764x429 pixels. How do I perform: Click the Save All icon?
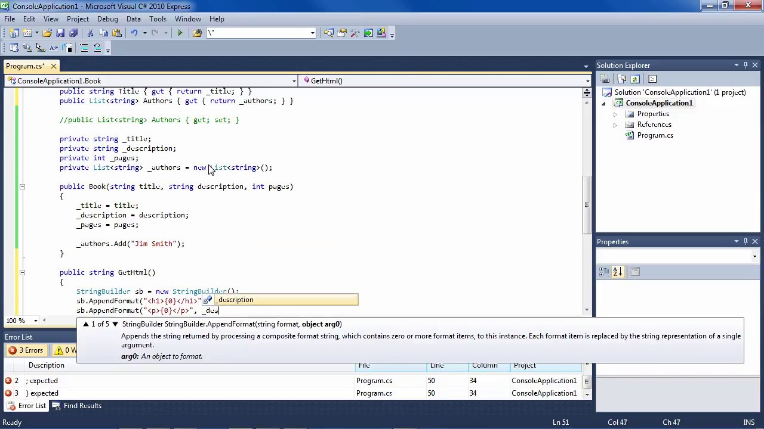pos(73,33)
